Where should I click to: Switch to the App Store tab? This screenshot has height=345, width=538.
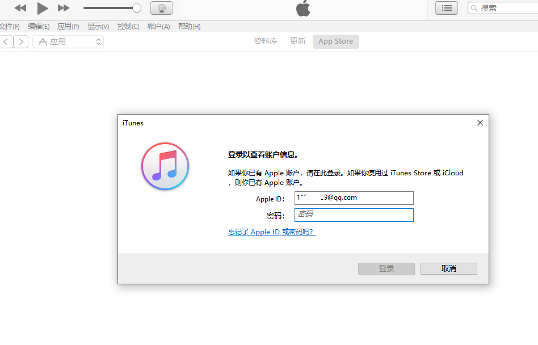tap(335, 41)
